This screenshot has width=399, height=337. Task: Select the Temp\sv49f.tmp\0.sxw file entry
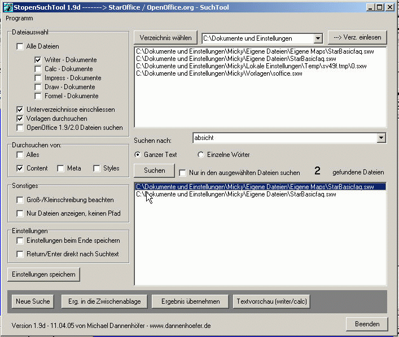pyautogui.click(x=260, y=66)
